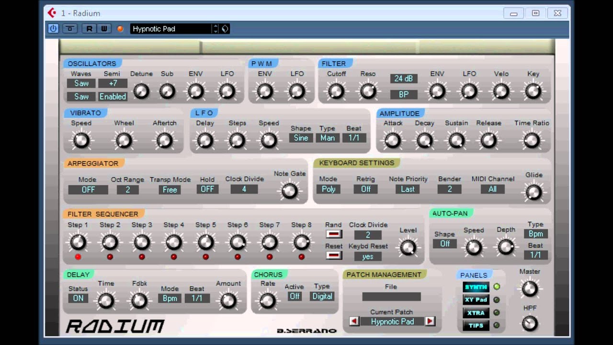This screenshot has width=613, height=345.
Task: Change the first oscillator Saw waveform
Action: pos(81,83)
